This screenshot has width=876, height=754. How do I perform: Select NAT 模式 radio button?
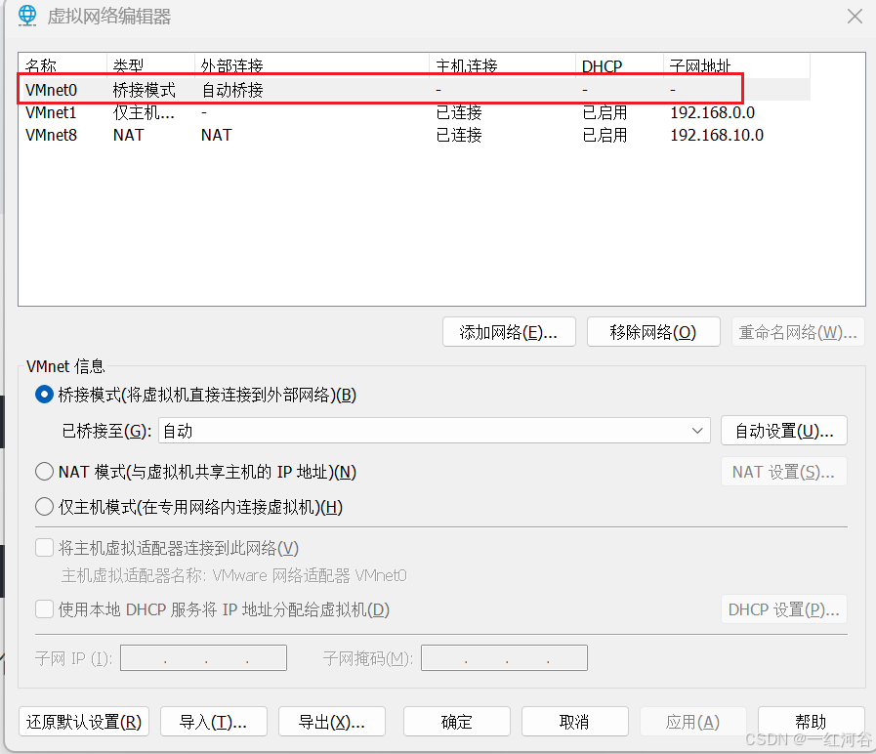click(x=44, y=472)
